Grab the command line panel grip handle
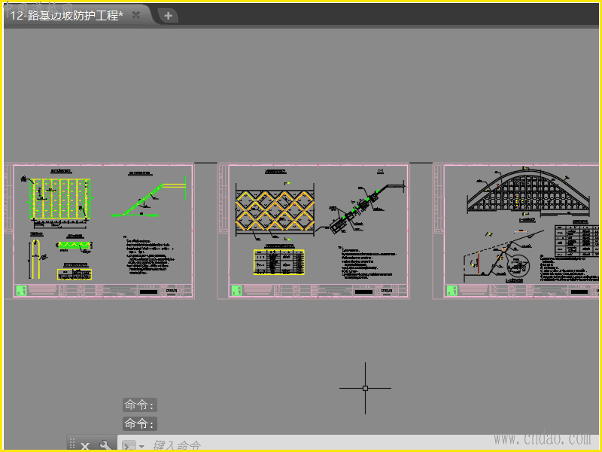This screenshot has height=452, width=602. [72, 444]
